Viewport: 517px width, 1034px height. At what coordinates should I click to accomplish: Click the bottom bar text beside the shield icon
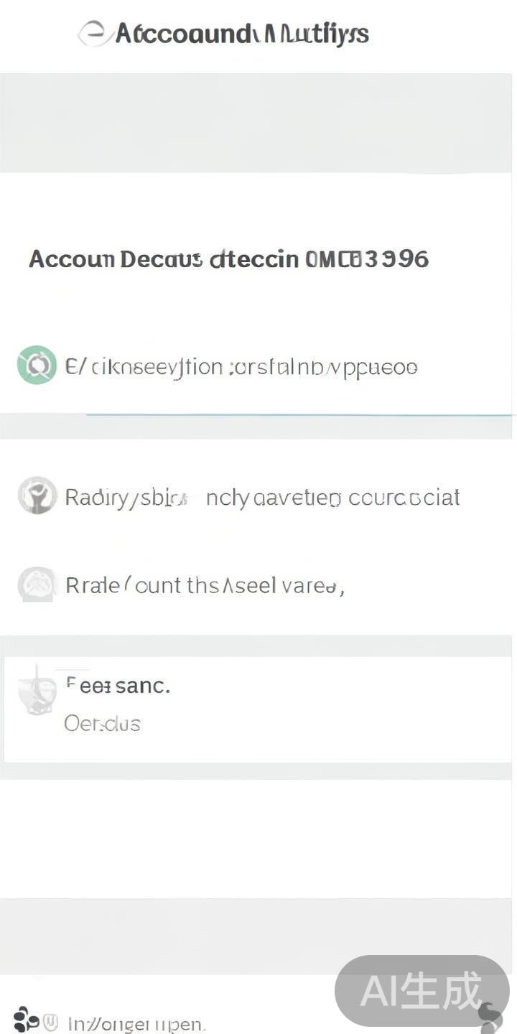coord(136,1023)
